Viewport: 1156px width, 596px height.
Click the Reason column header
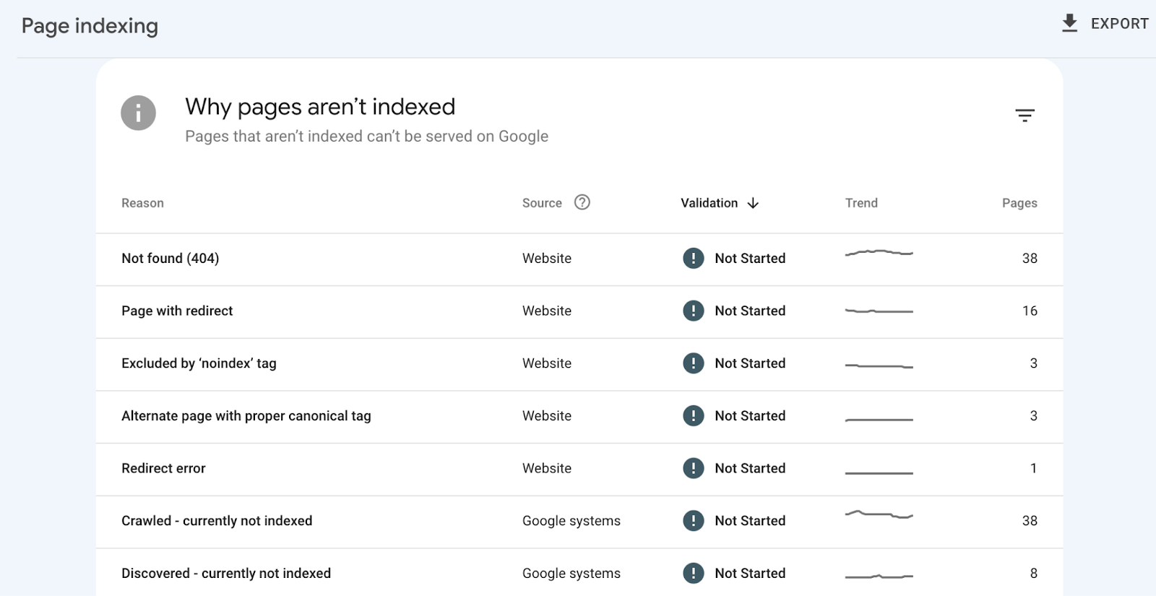142,203
